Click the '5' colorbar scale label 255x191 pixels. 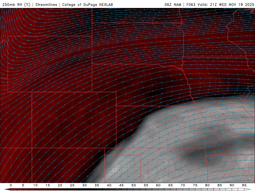point(23,185)
